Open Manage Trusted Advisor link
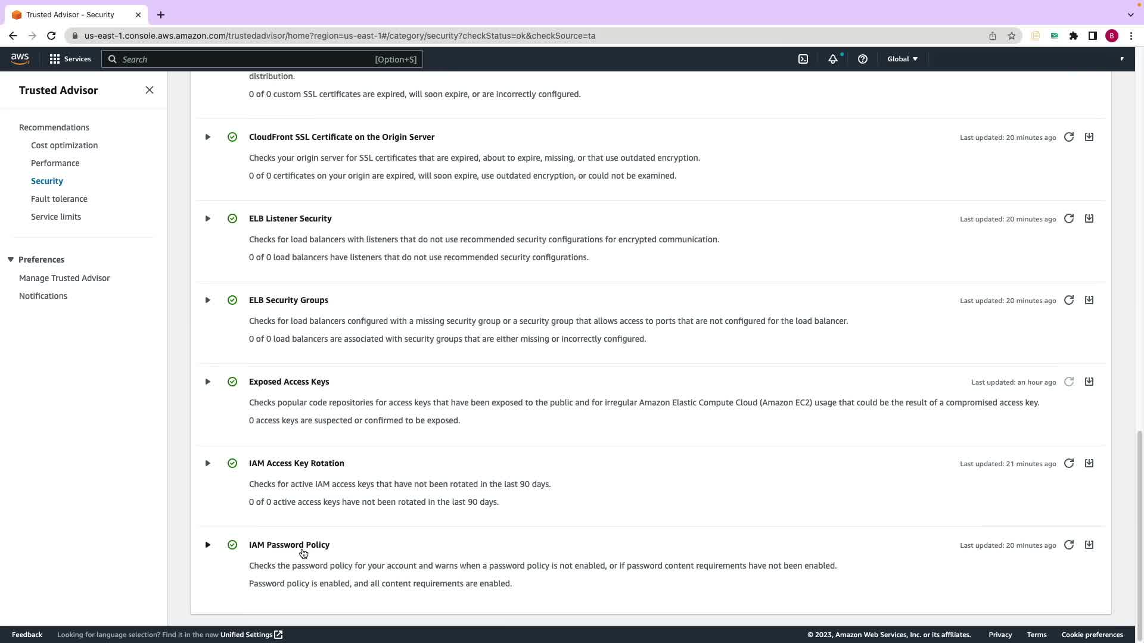 pos(64,278)
